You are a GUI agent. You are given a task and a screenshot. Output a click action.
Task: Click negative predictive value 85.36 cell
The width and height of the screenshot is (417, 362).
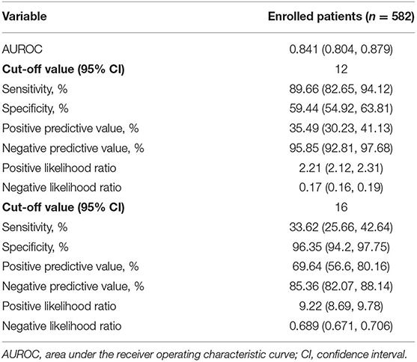pyautogui.click(x=341, y=286)
